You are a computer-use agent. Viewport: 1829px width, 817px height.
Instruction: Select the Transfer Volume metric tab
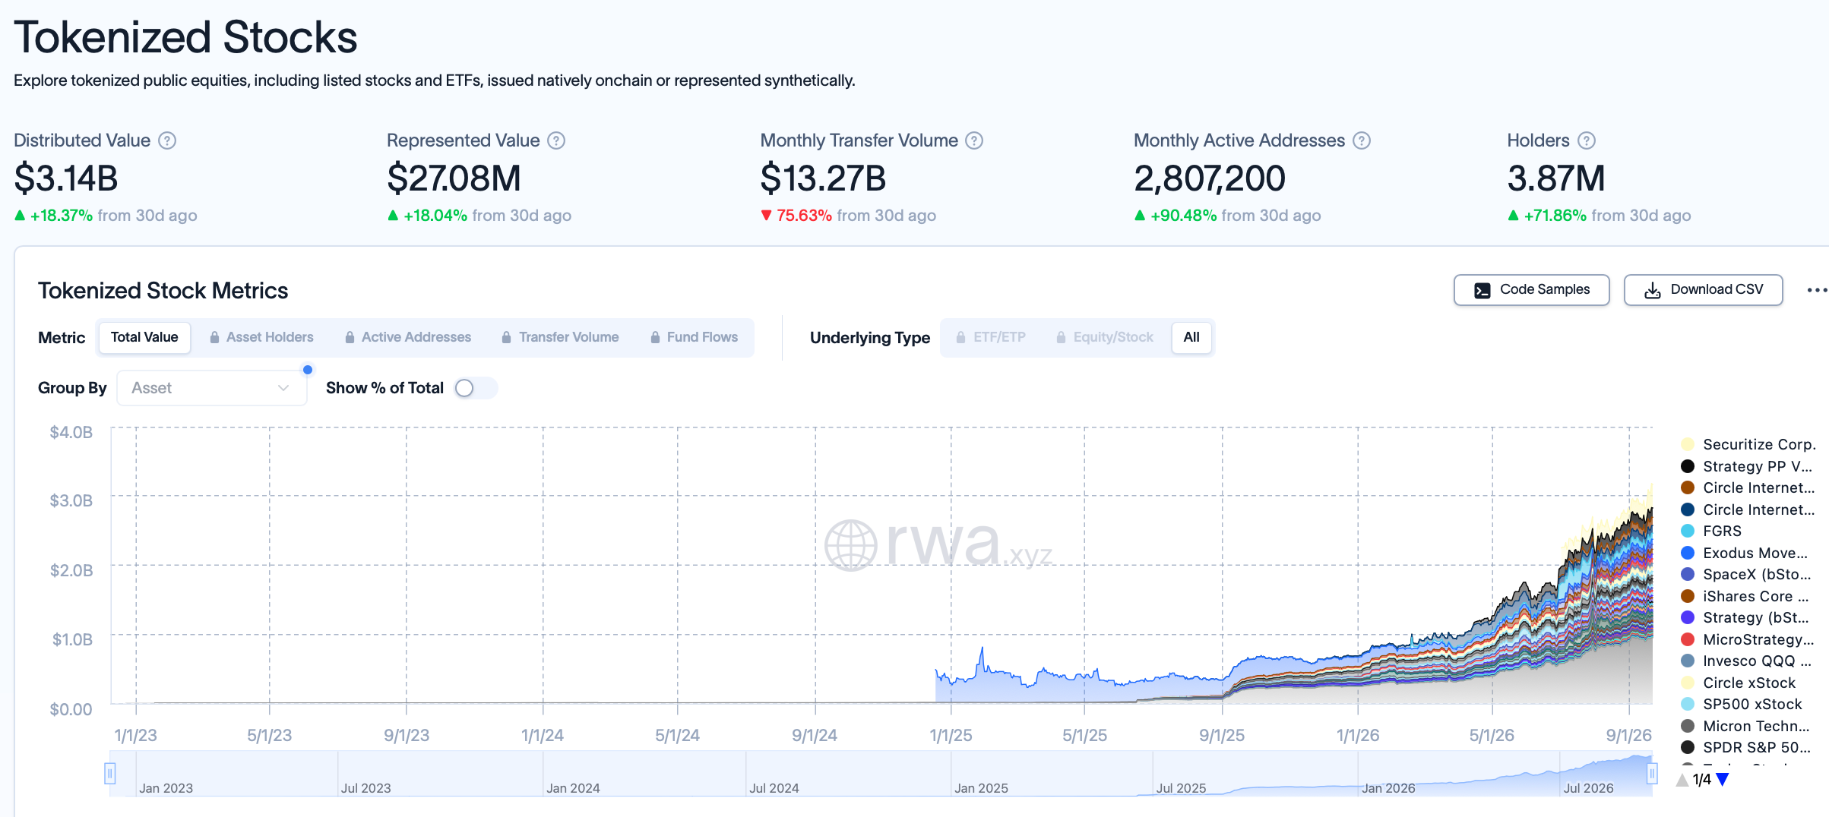(x=560, y=337)
